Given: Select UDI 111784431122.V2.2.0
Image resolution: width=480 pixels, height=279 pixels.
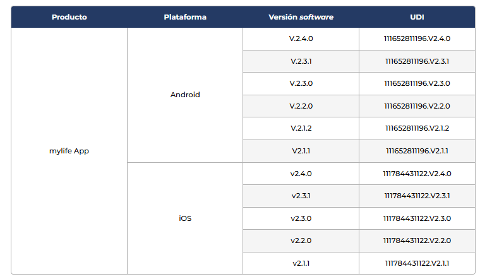Looking at the screenshot, I should [417, 240].
